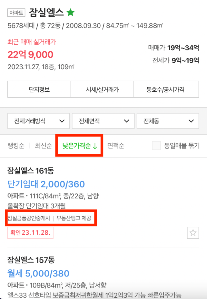Favorite the 161동 listing using the star icon
Image resolution: width=207 pixels, height=299 pixels.
[193, 233]
